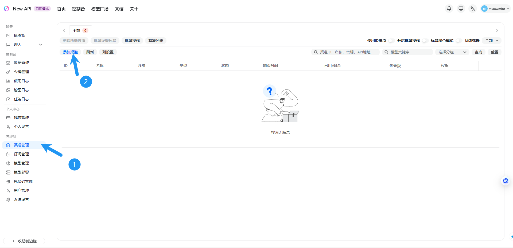The image size is (513, 248).
Task: Open the language translation icon
Action: (473, 9)
